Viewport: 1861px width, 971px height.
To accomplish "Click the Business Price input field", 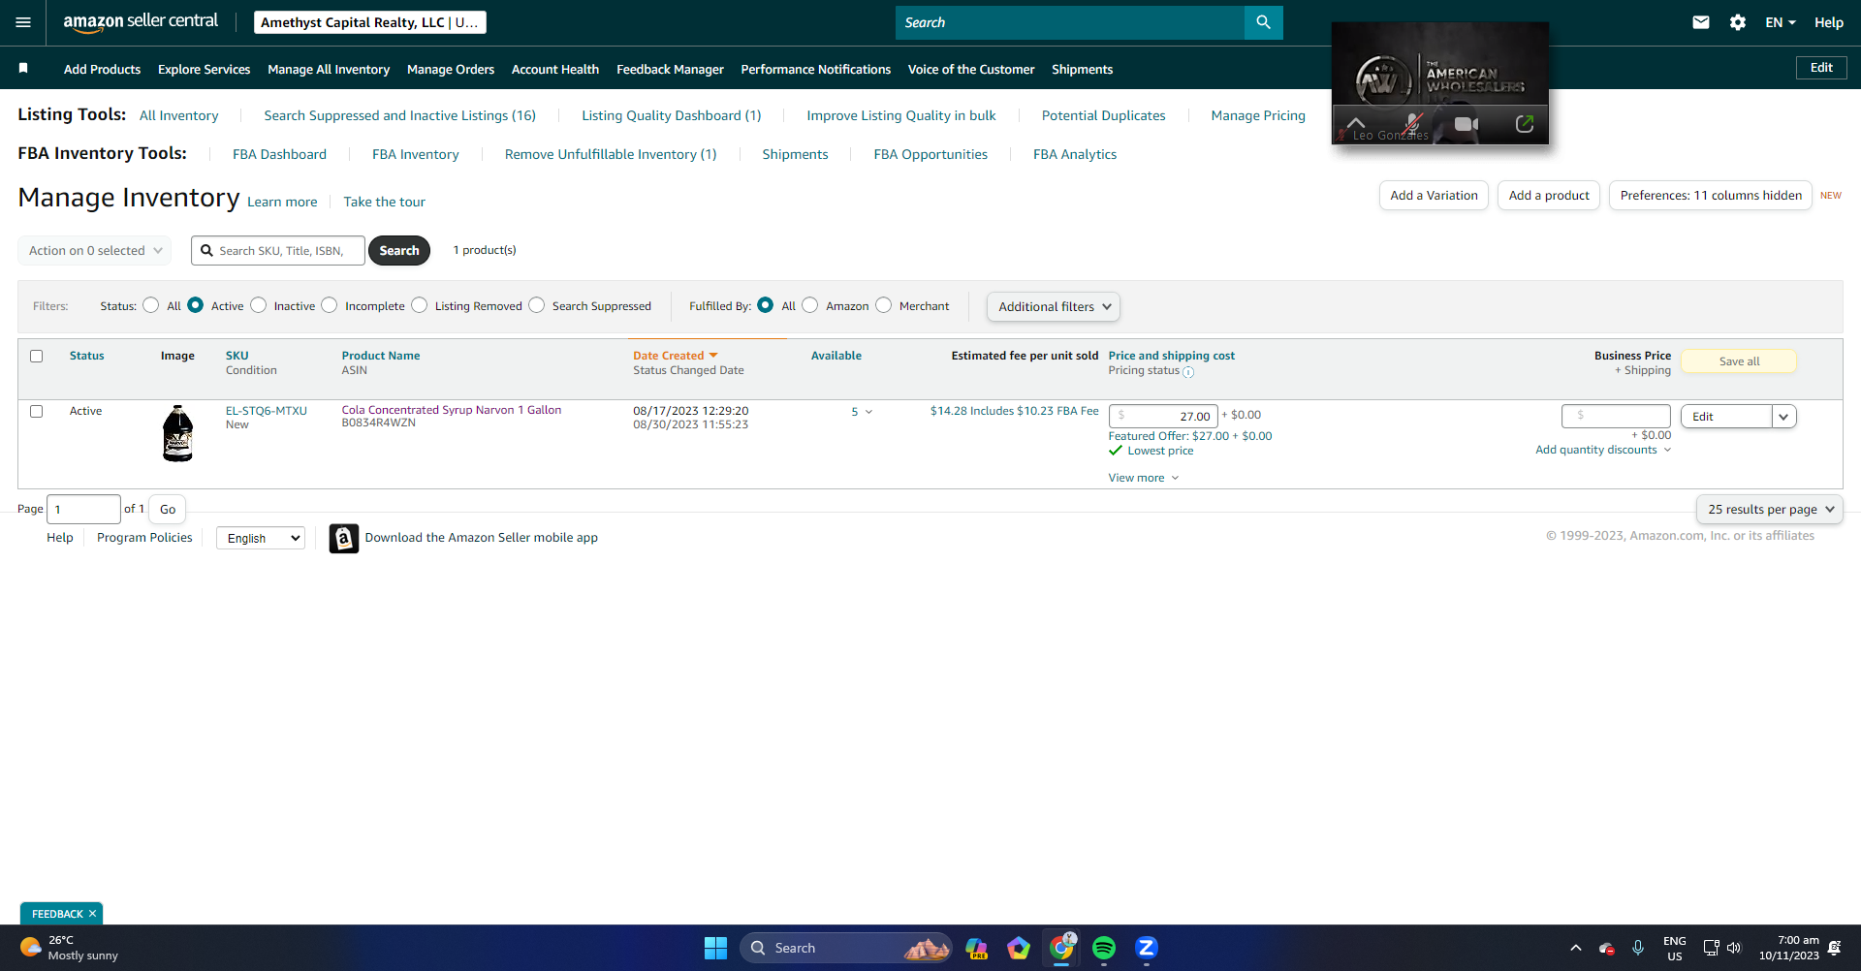I will click(1617, 416).
